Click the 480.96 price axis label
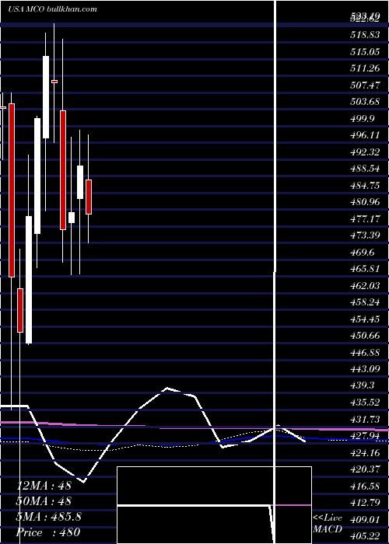Screen dimensions: 389x544 click(365, 202)
